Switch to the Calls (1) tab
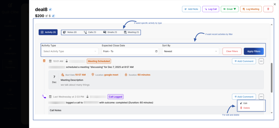Image resolution: width=279 pixels, height=128 pixels. pyautogui.click(x=90, y=32)
